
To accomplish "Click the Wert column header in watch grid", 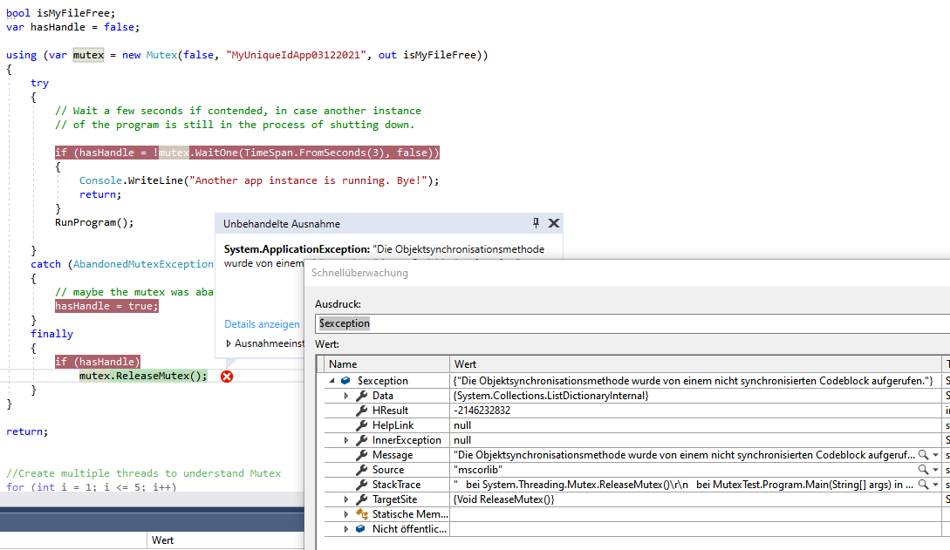I will pos(695,364).
